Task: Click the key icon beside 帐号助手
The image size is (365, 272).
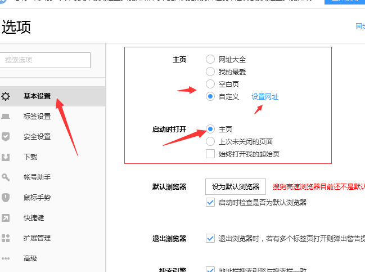Action: (x=6, y=177)
